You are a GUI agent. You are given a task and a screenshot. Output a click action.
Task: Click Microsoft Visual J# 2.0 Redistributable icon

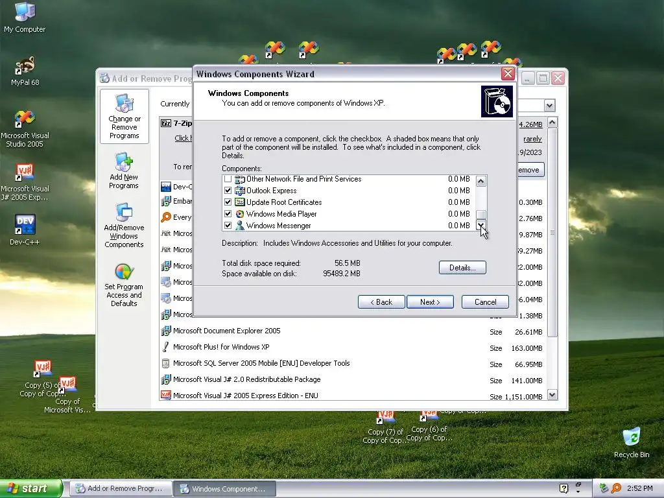coord(165,379)
